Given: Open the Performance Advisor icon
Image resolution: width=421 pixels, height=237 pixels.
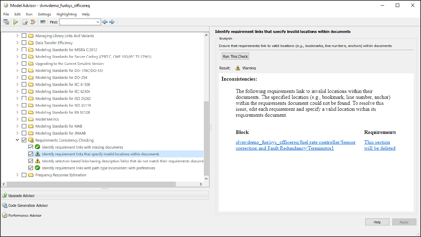Looking at the screenshot, I should pos(5,215).
